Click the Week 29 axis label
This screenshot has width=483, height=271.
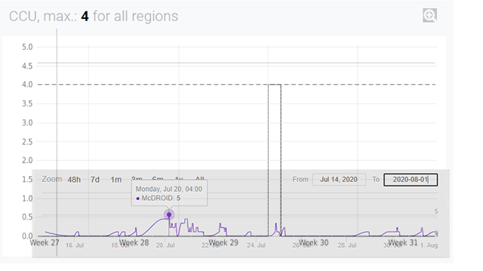pyautogui.click(x=223, y=242)
